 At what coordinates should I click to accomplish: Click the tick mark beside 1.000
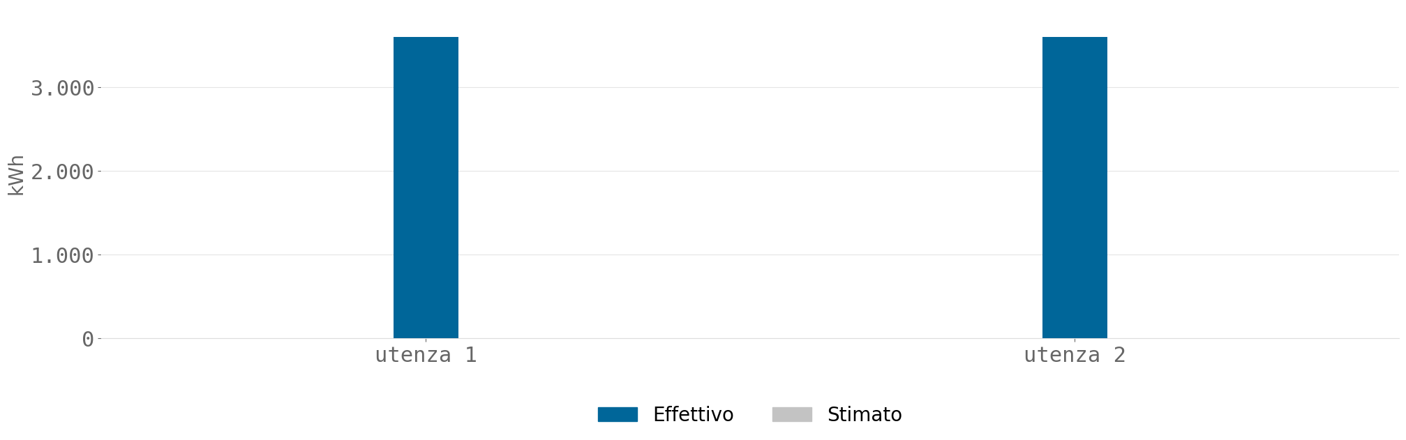[x=99, y=255]
